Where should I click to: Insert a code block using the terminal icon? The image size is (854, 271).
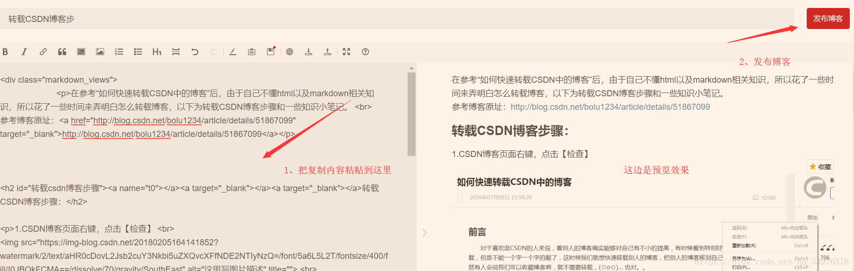tap(81, 52)
